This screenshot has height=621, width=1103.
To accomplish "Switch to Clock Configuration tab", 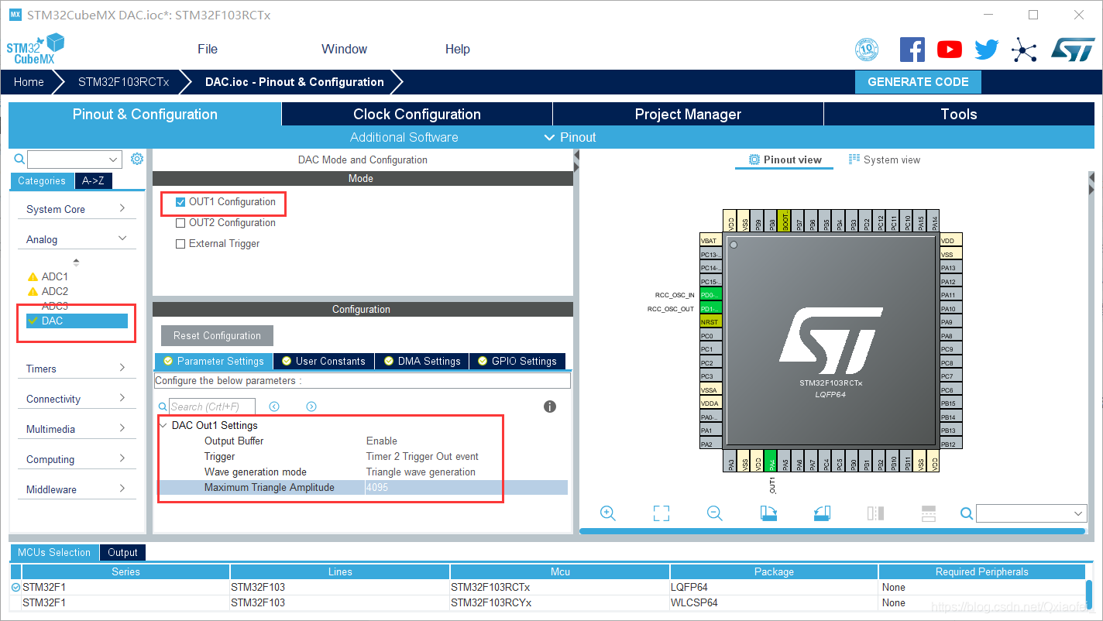I will pyautogui.click(x=417, y=114).
